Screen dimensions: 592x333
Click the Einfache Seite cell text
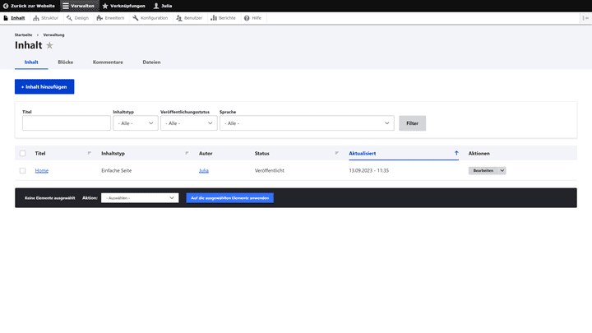click(x=116, y=171)
